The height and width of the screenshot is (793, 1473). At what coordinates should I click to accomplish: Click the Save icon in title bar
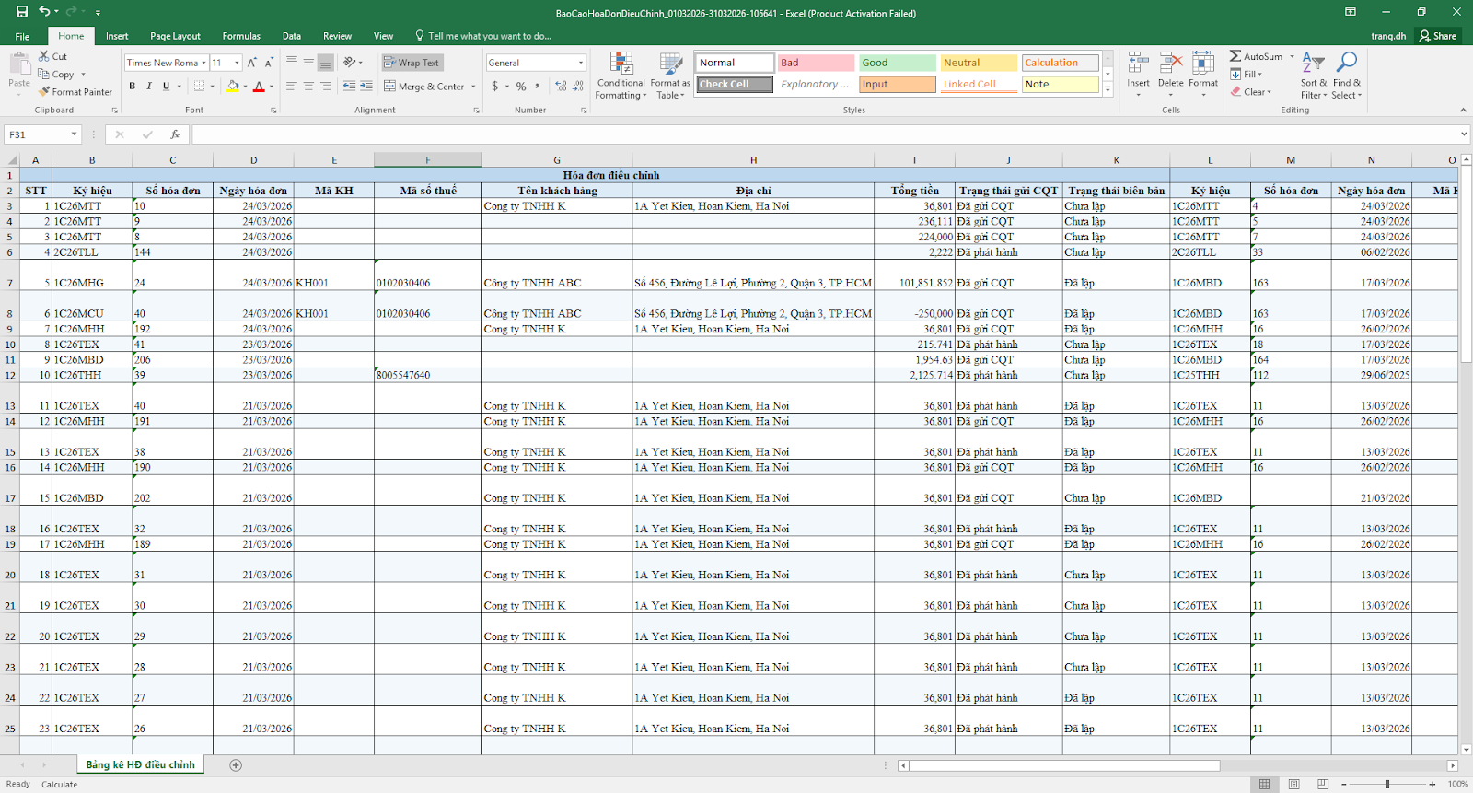click(x=22, y=12)
